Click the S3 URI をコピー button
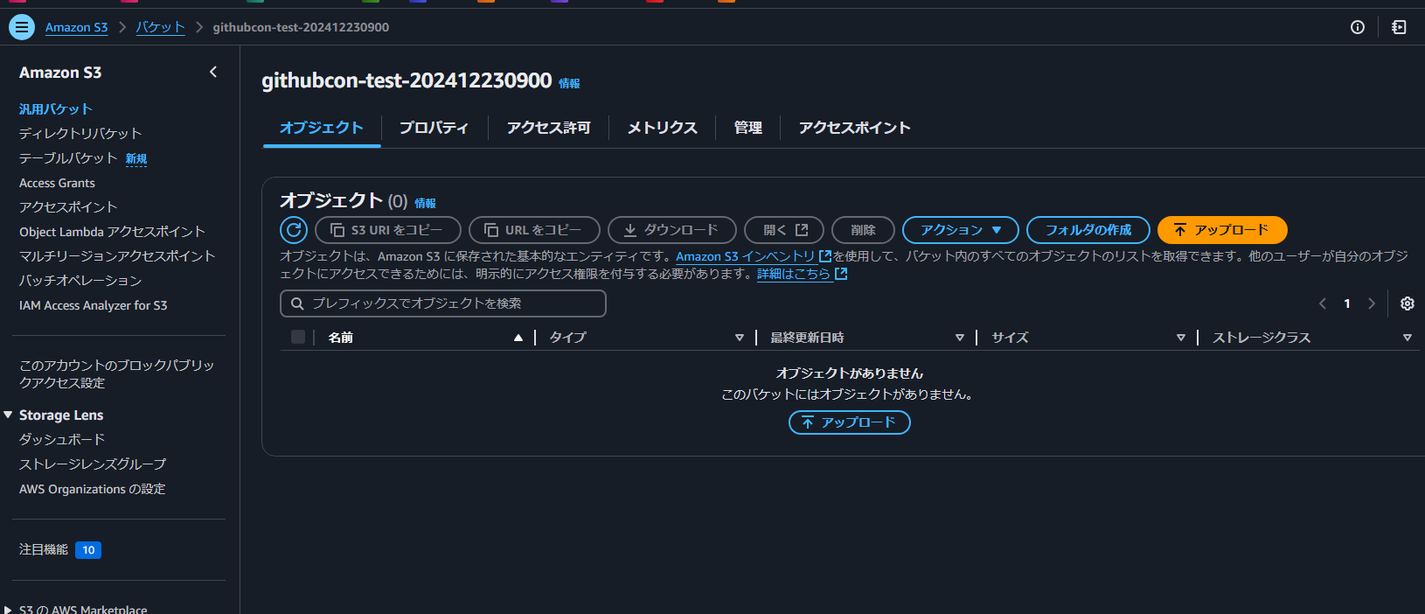The height and width of the screenshot is (614, 1425). 388,230
